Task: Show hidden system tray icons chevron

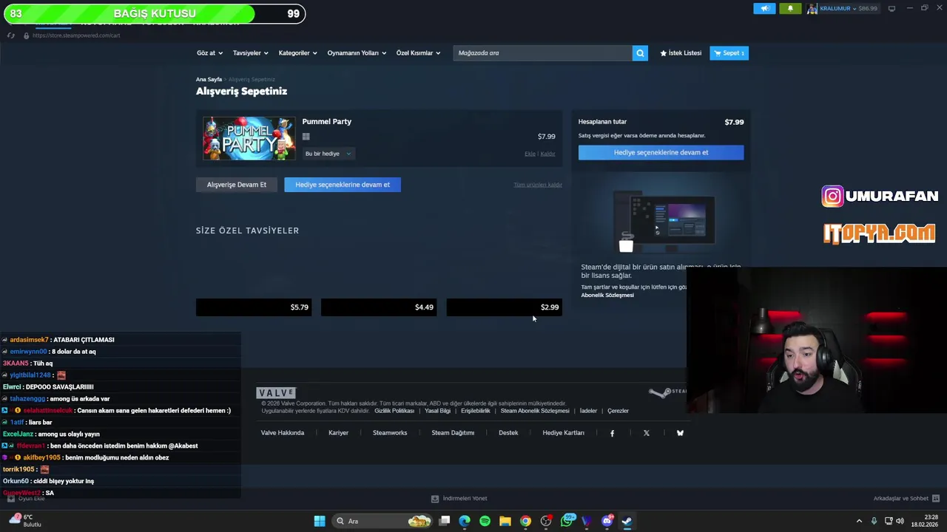Action: (859, 521)
